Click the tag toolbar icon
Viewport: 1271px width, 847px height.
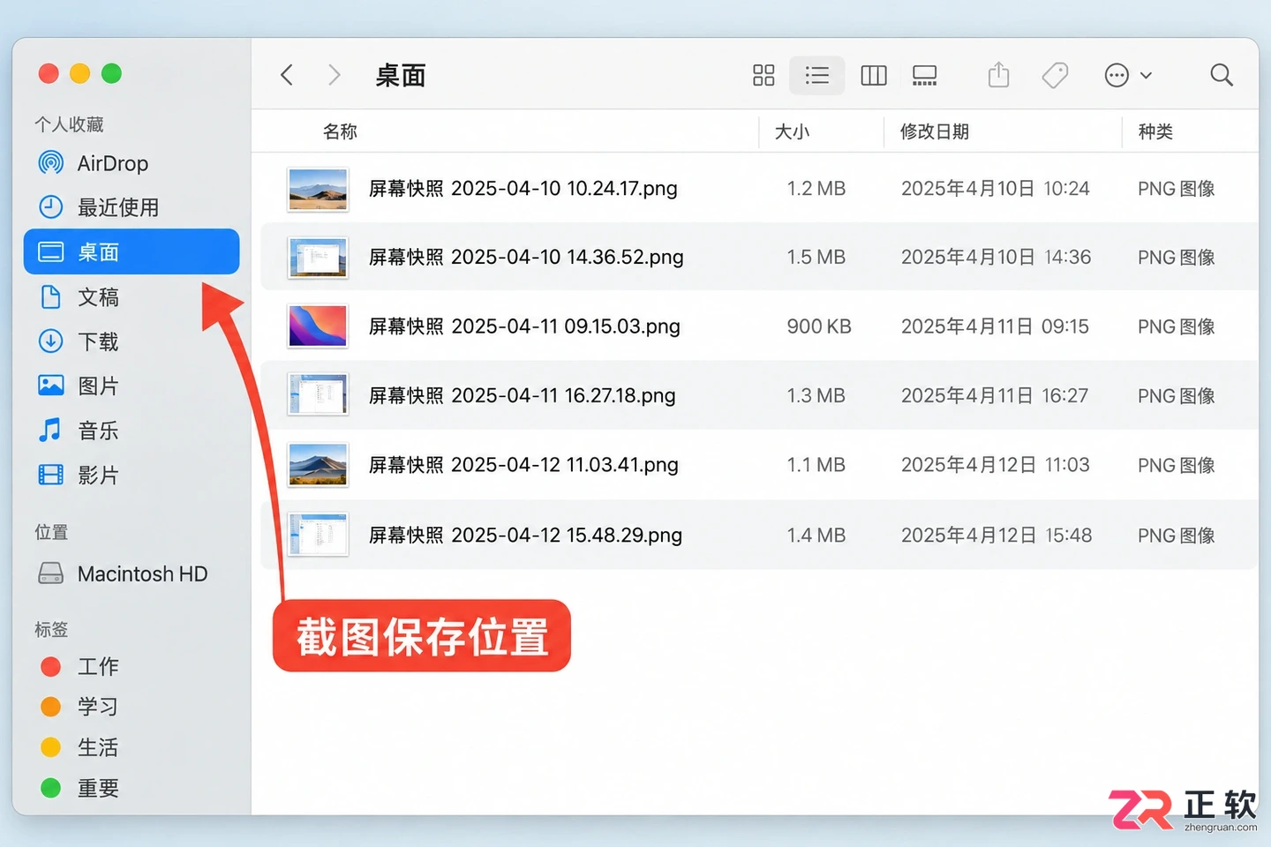1055,75
